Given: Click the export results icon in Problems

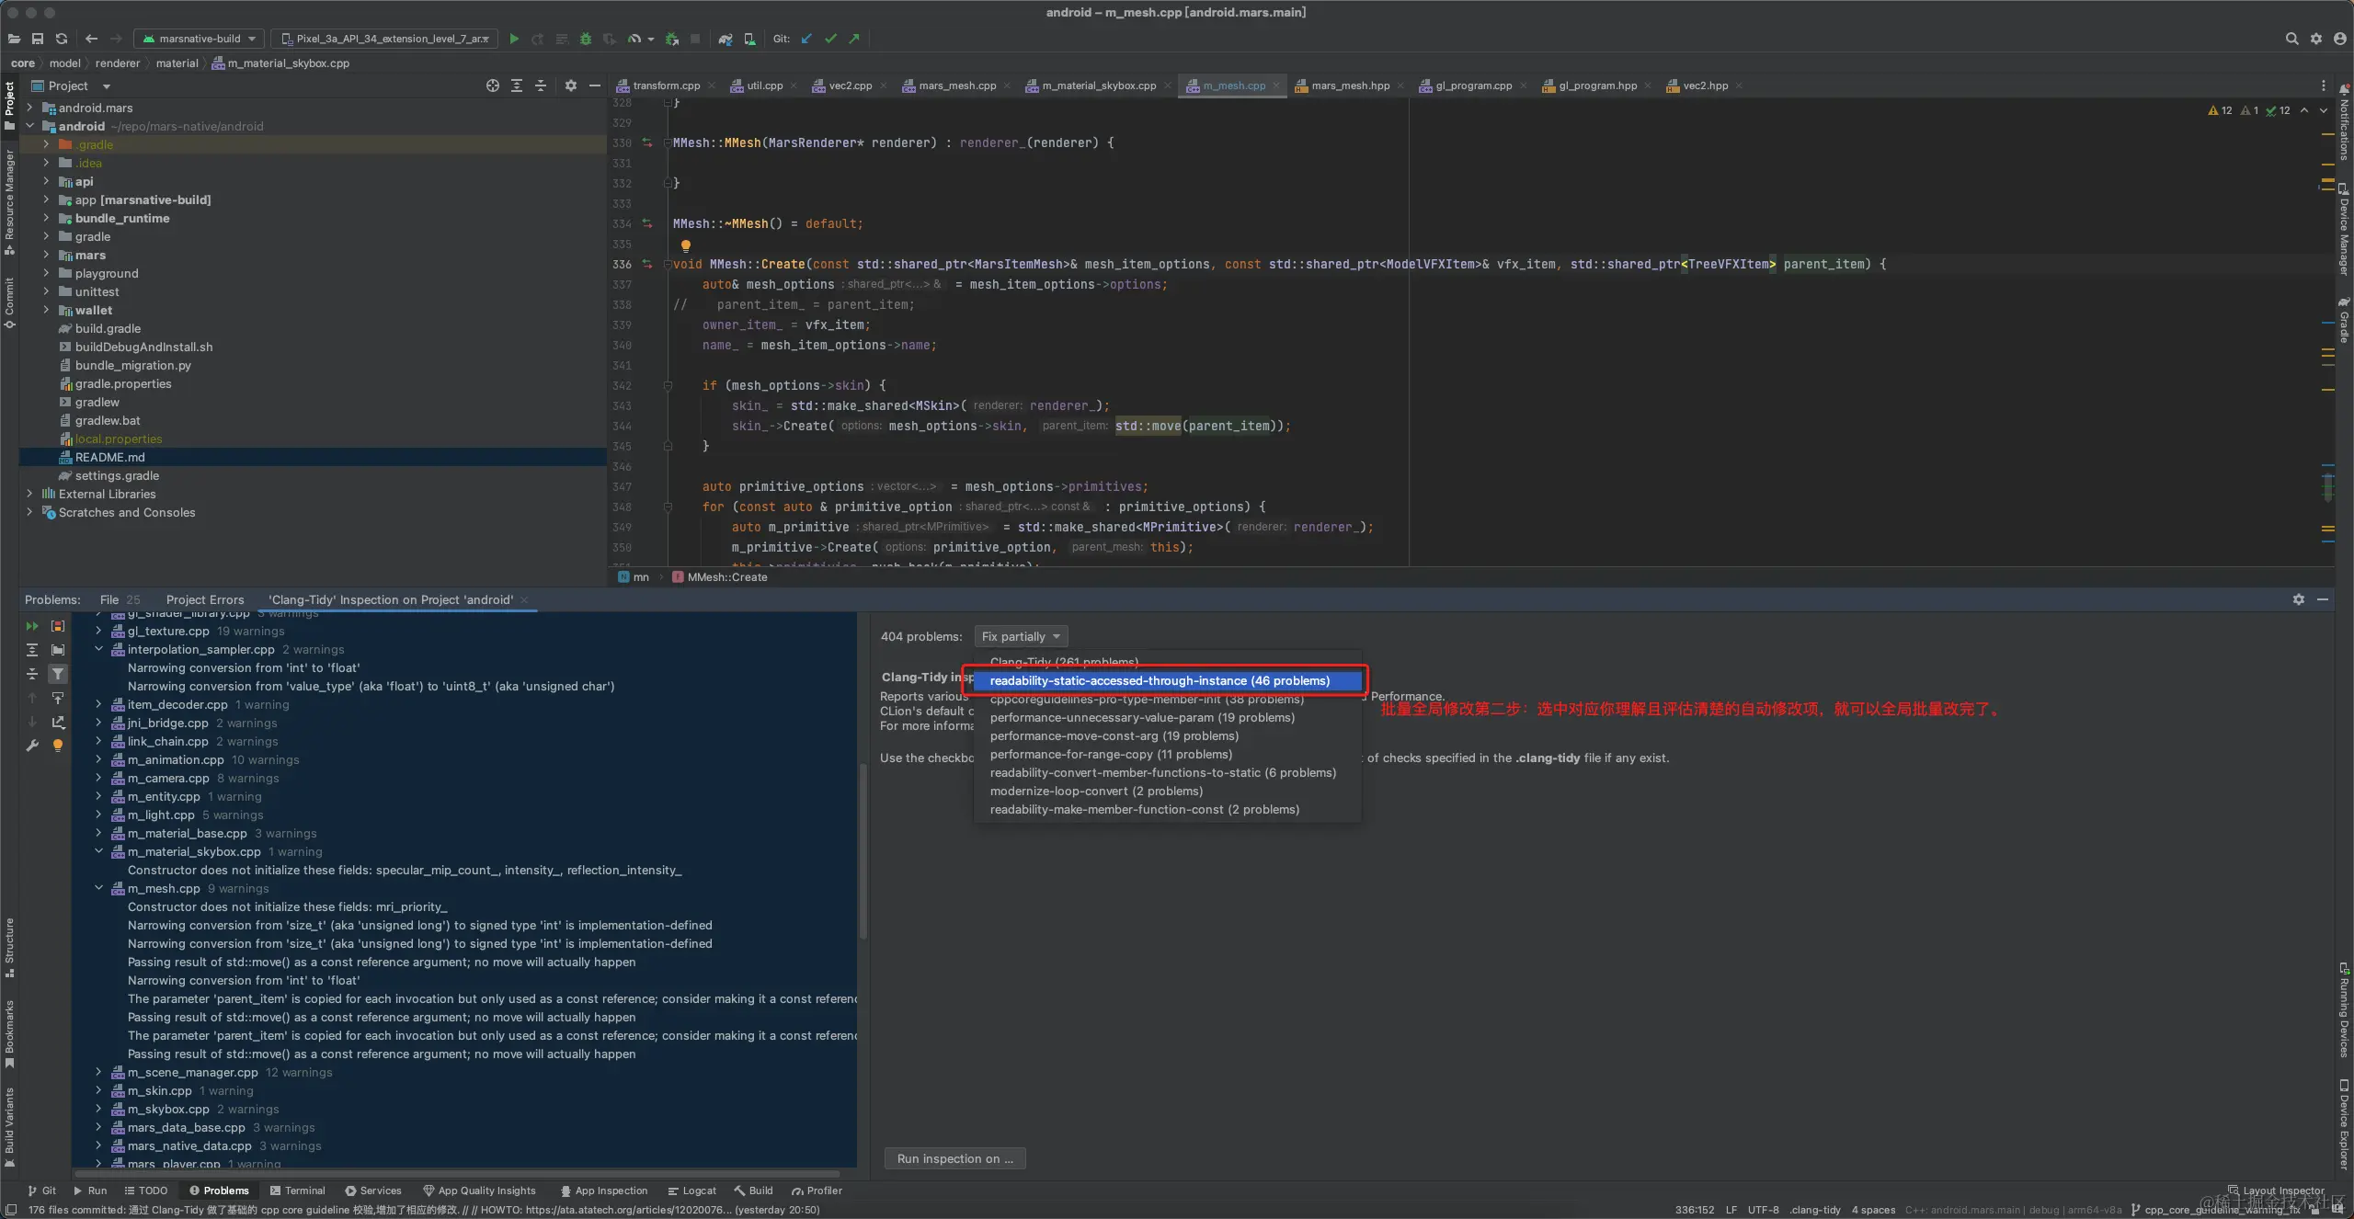Looking at the screenshot, I should pyautogui.click(x=58, y=722).
